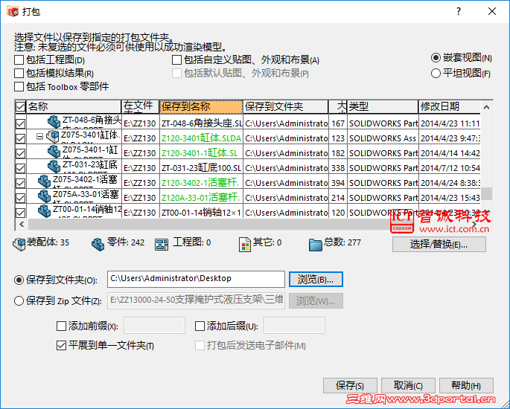Click the Z120-3402-1活塞杆 save name cell
The height and width of the screenshot is (409, 510).
pos(201,183)
